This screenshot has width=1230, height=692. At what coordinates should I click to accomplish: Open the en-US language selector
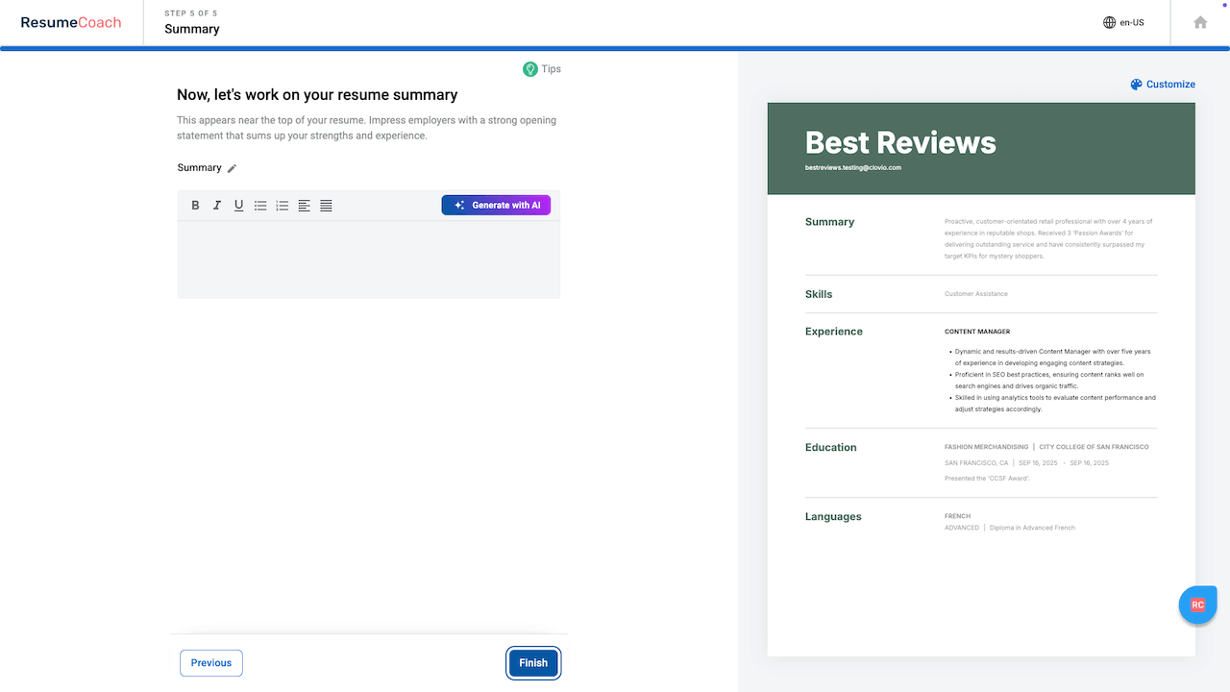(x=1123, y=21)
